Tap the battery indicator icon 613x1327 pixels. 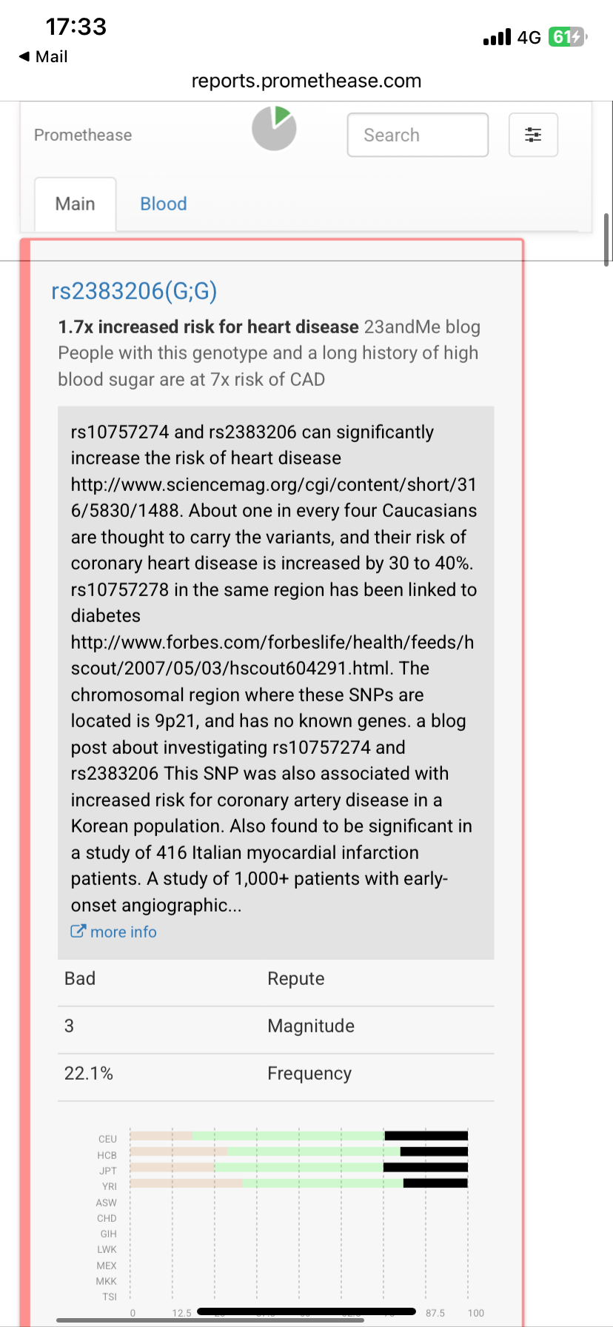tap(567, 37)
